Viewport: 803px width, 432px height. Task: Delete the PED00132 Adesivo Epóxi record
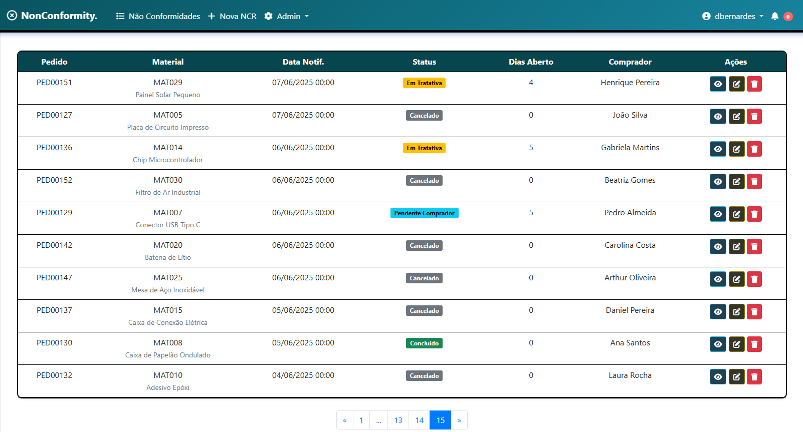tap(754, 377)
